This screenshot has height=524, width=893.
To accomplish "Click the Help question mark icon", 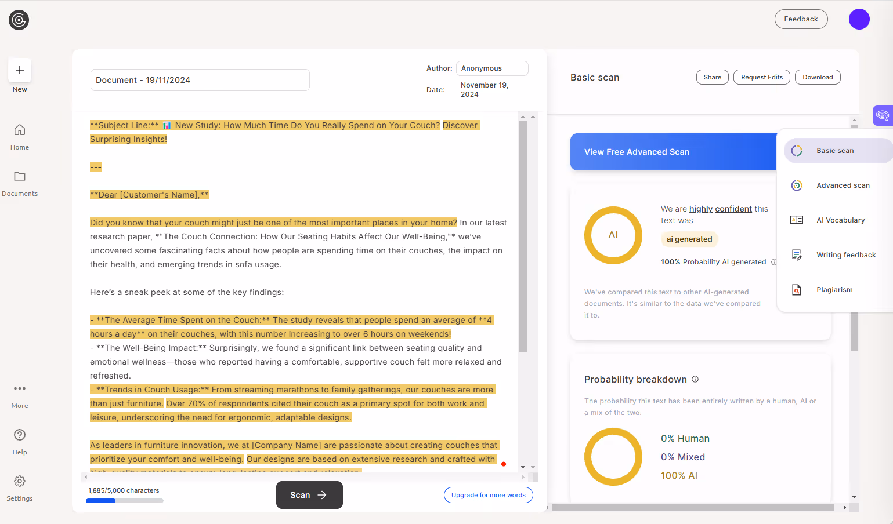I will click(19, 434).
